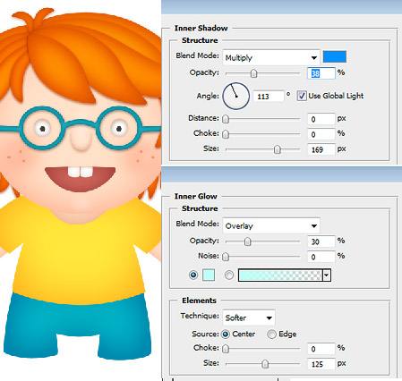The width and height of the screenshot is (402, 381).
Task: Edit the Angle value field 113
Action: 269,97
